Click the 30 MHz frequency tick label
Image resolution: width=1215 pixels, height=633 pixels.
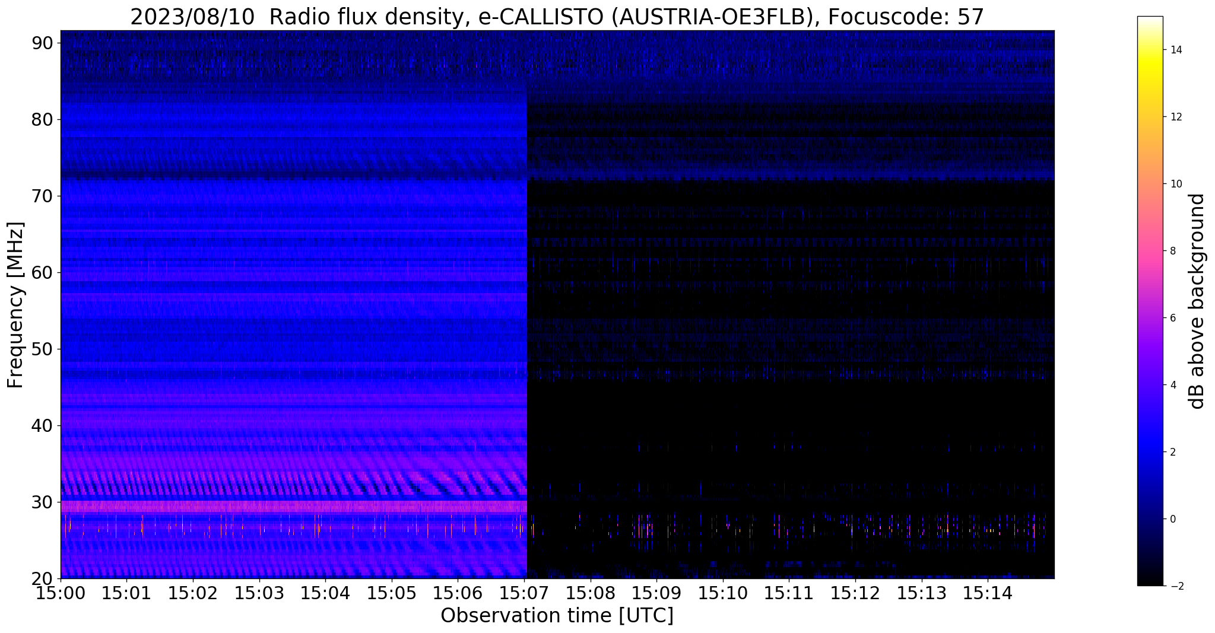tap(43, 502)
